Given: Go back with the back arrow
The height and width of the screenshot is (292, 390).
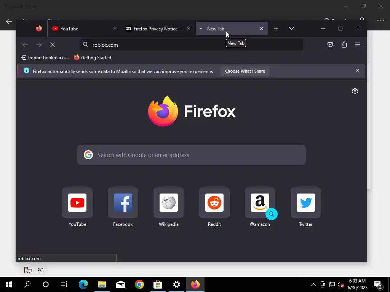Looking at the screenshot, I should point(25,45).
